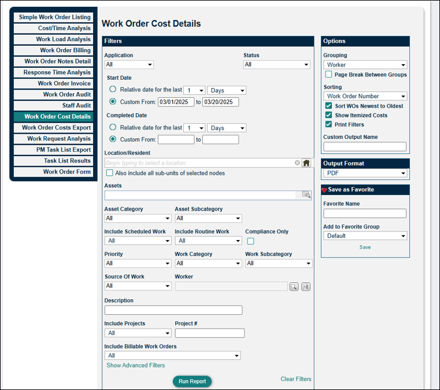Open the Status dropdown
The image size is (440, 390).
277,65
